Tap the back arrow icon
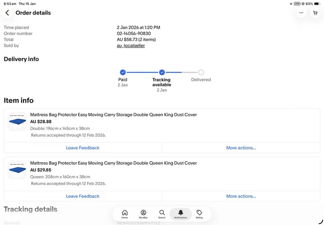324x225 pixels. [7, 13]
